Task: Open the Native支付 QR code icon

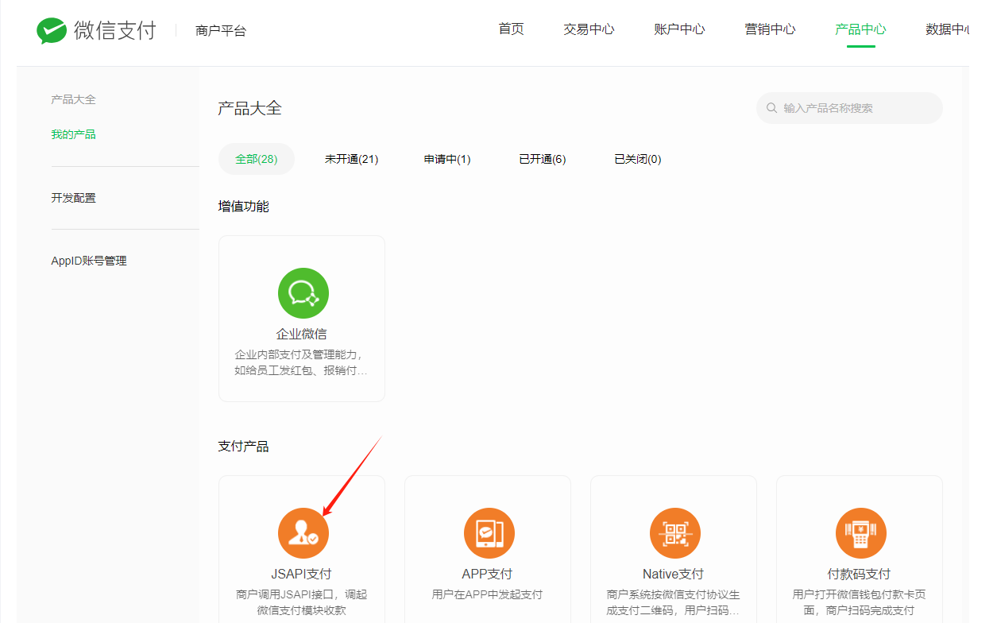Action: 675,533
